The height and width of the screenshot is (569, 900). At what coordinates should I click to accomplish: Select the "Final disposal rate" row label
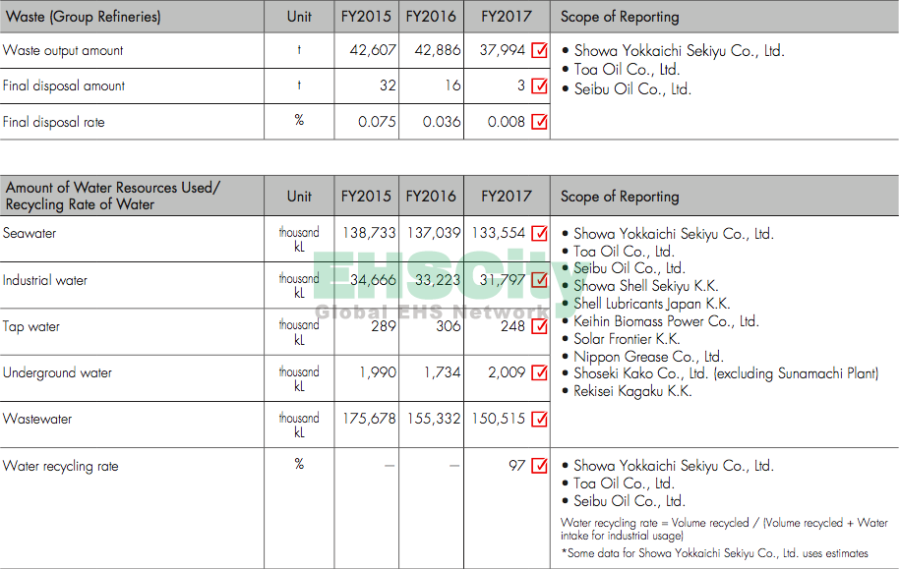(x=54, y=122)
